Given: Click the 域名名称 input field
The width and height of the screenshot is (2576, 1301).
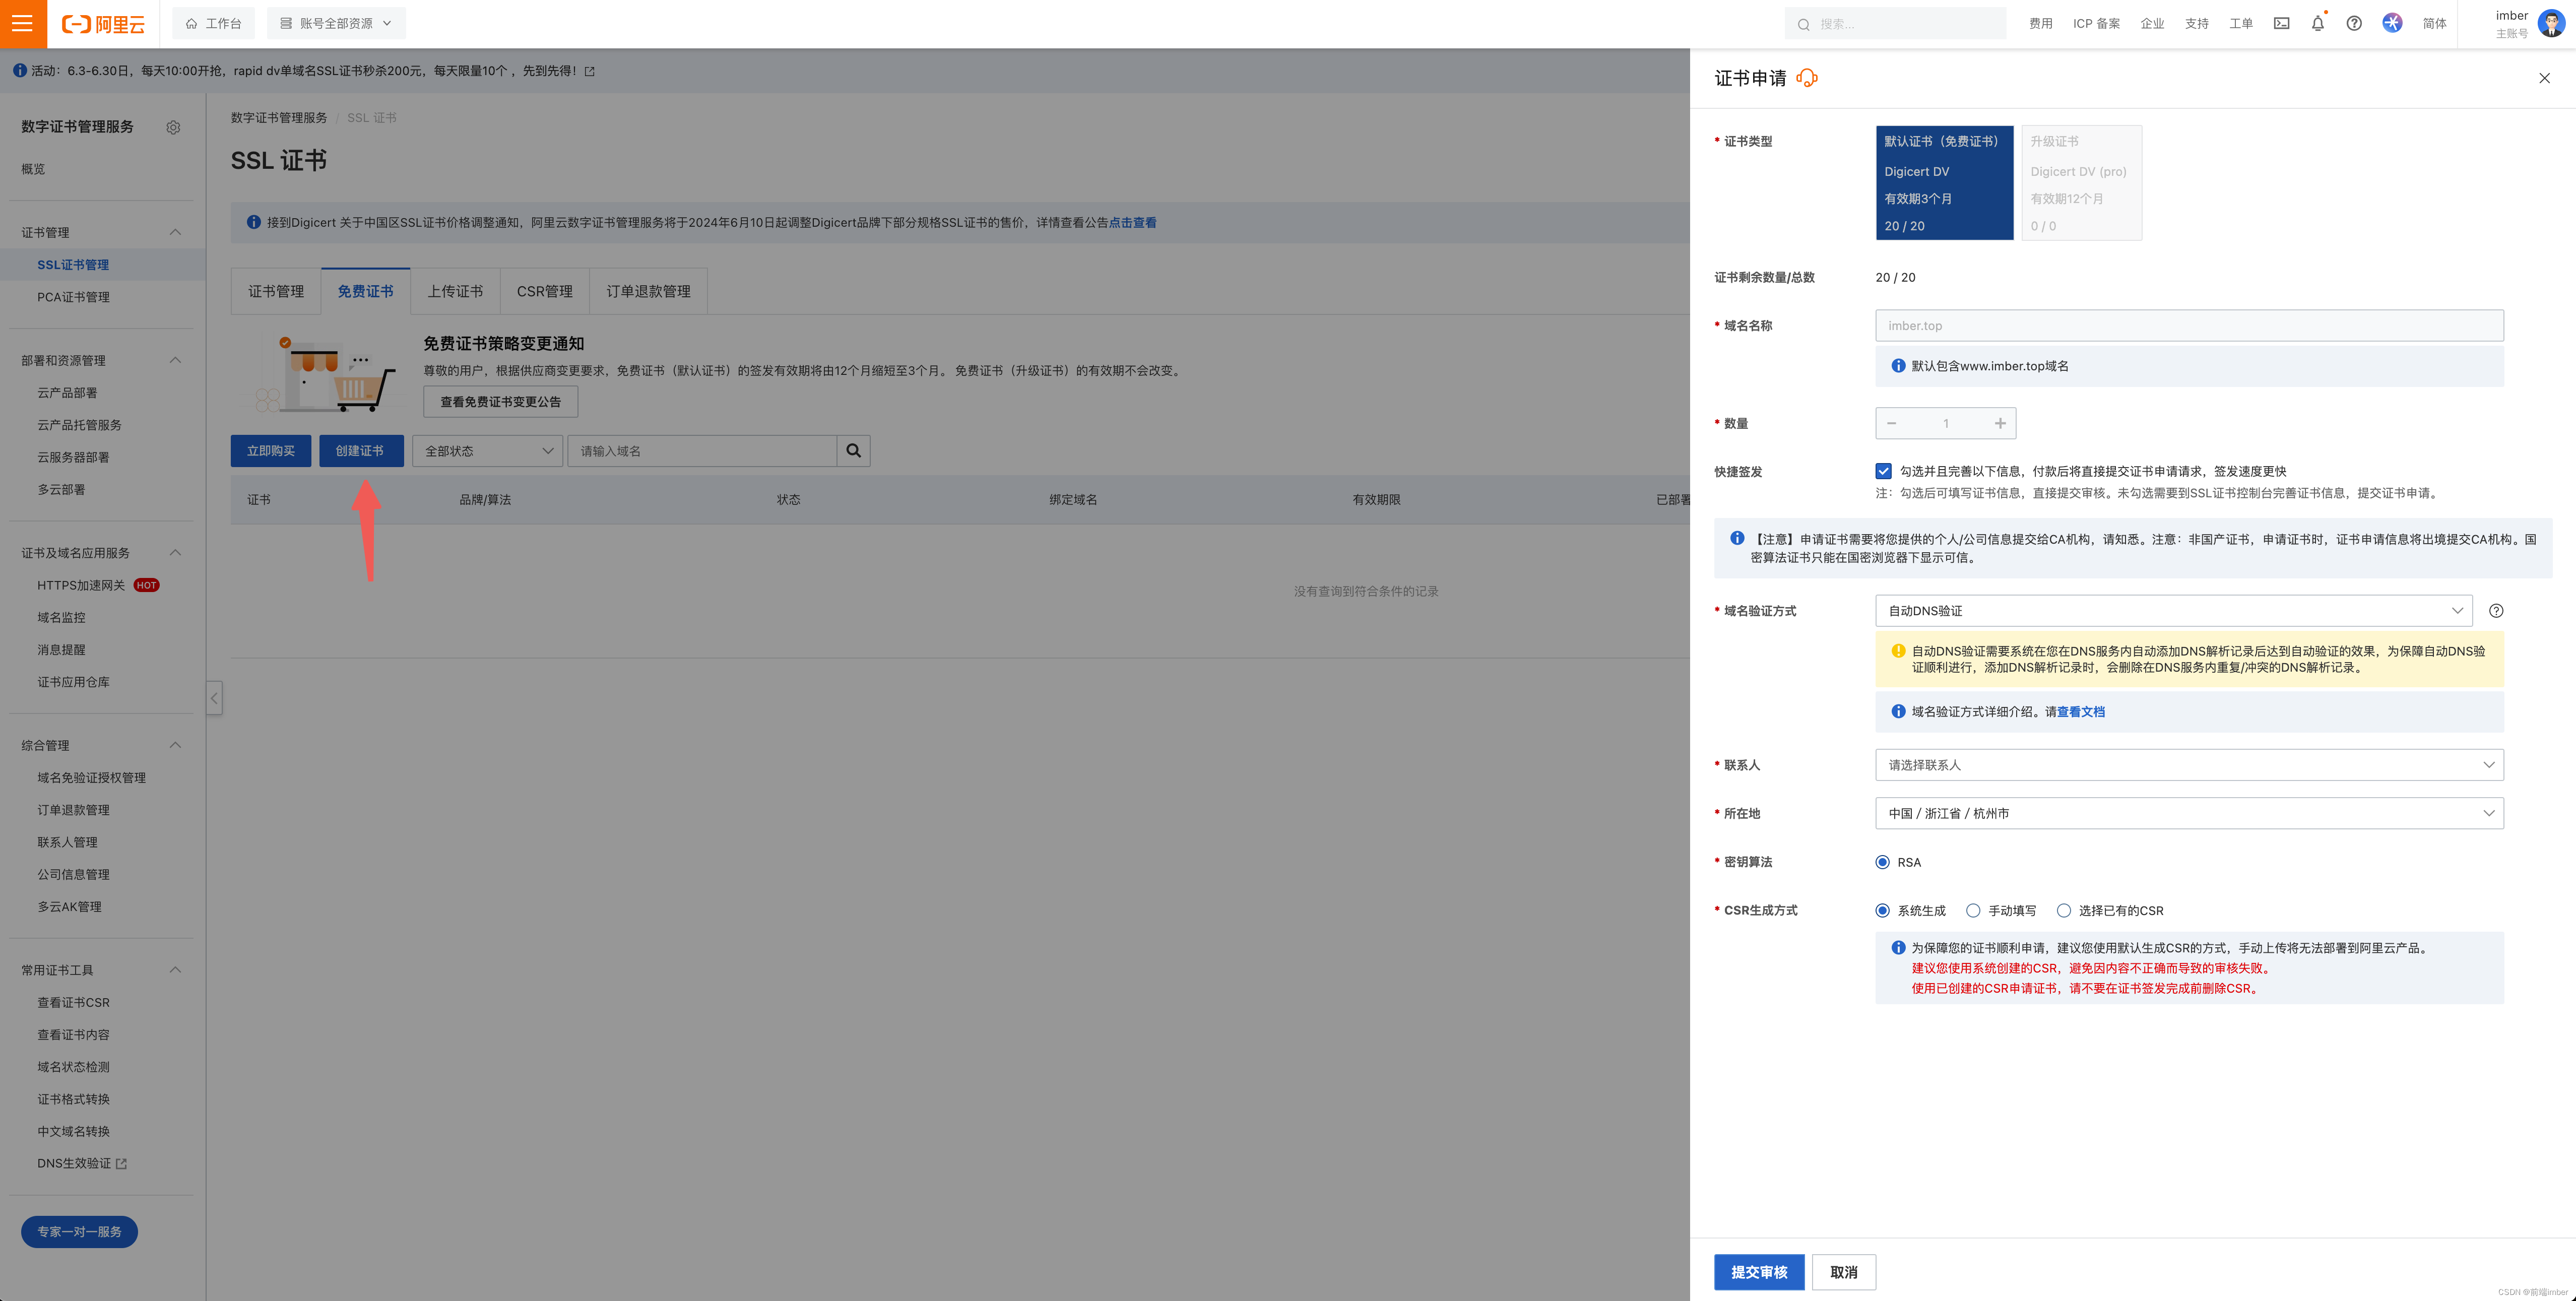Looking at the screenshot, I should pyautogui.click(x=2188, y=325).
